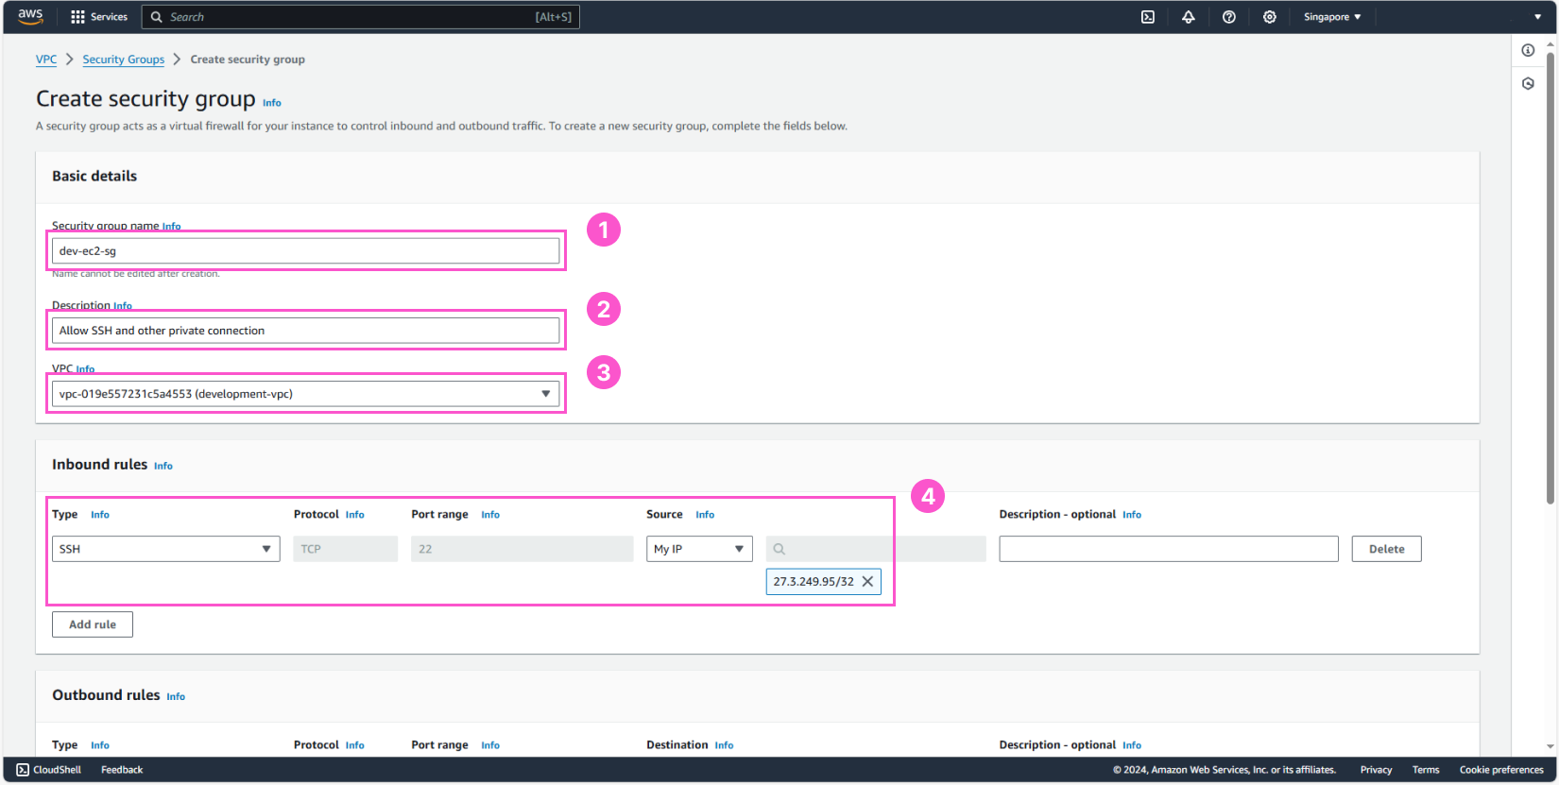Open the Services grid menu
1559x785 pixels.
pos(77,17)
